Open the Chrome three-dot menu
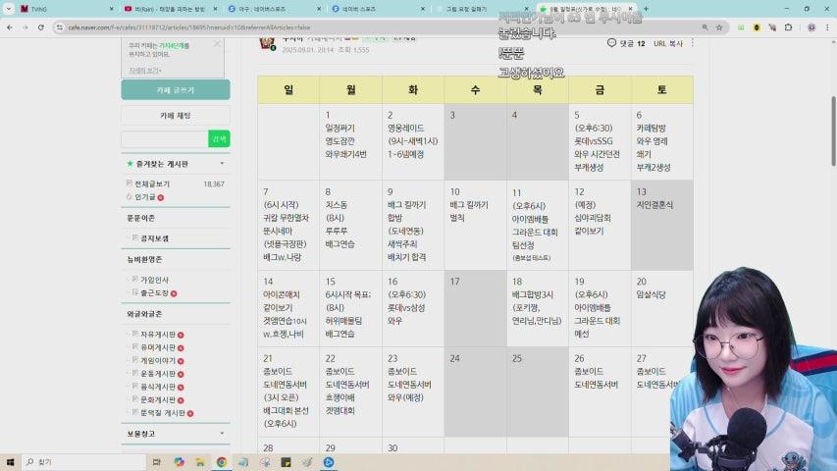The width and height of the screenshot is (837, 471). (x=827, y=27)
